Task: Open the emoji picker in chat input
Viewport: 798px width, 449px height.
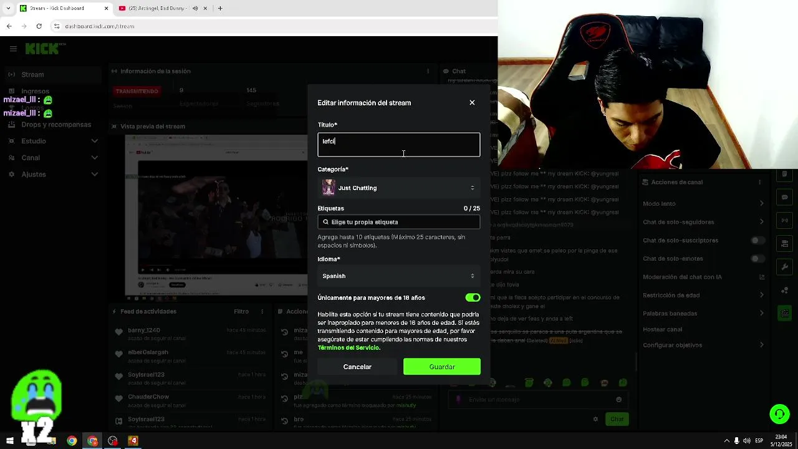Action: (618, 400)
